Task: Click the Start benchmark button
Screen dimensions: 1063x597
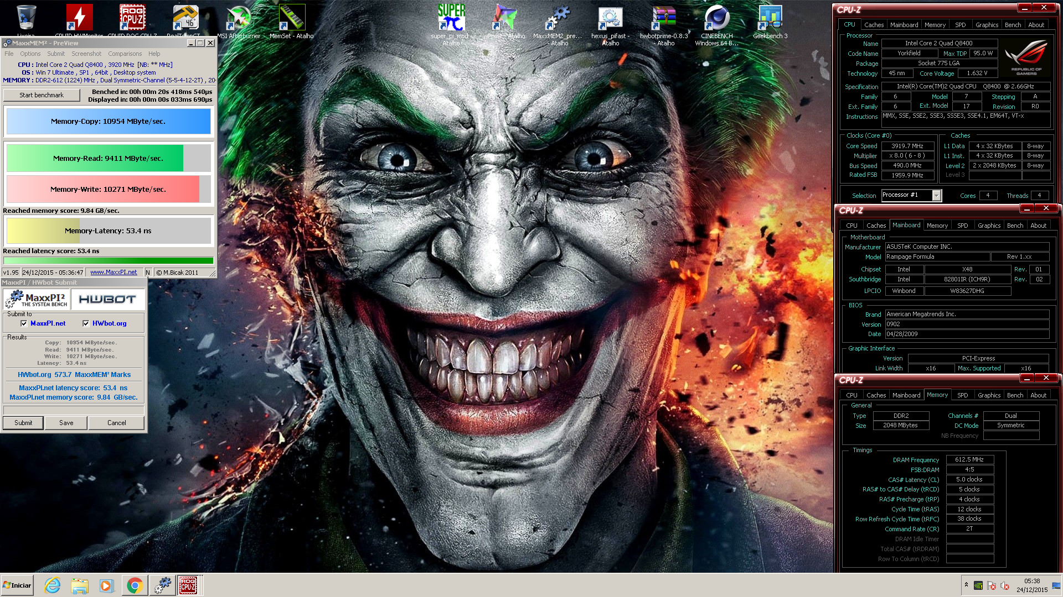Action: coord(42,95)
